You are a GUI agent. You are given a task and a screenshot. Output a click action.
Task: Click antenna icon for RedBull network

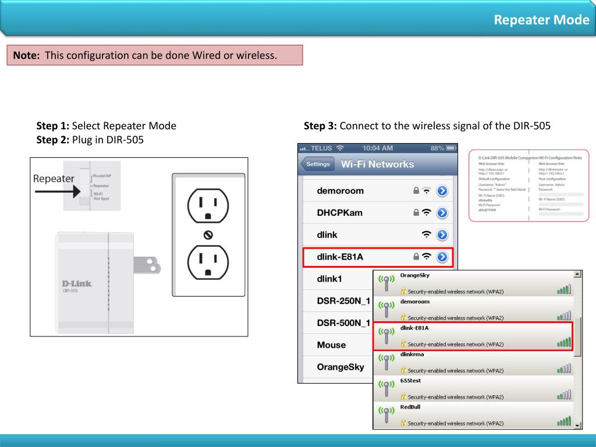pos(386,414)
